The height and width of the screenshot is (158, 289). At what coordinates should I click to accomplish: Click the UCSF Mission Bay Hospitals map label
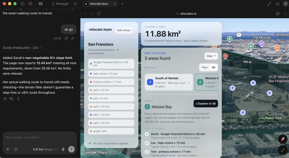tap(278, 79)
